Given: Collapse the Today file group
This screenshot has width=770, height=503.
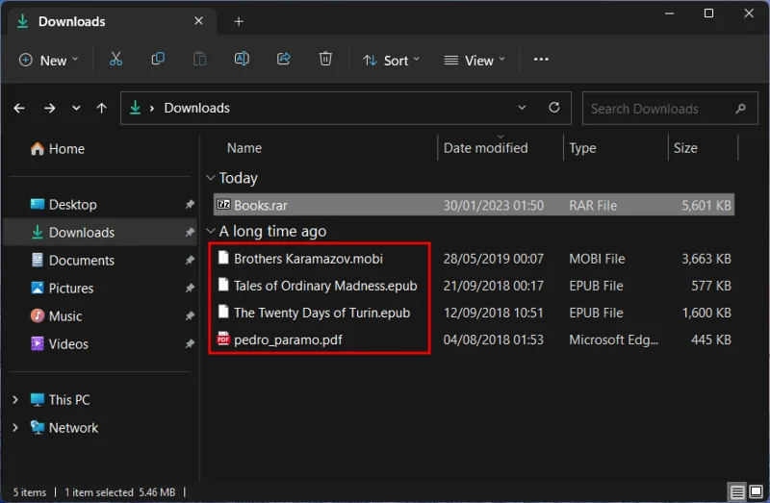Looking at the screenshot, I should tap(211, 178).
